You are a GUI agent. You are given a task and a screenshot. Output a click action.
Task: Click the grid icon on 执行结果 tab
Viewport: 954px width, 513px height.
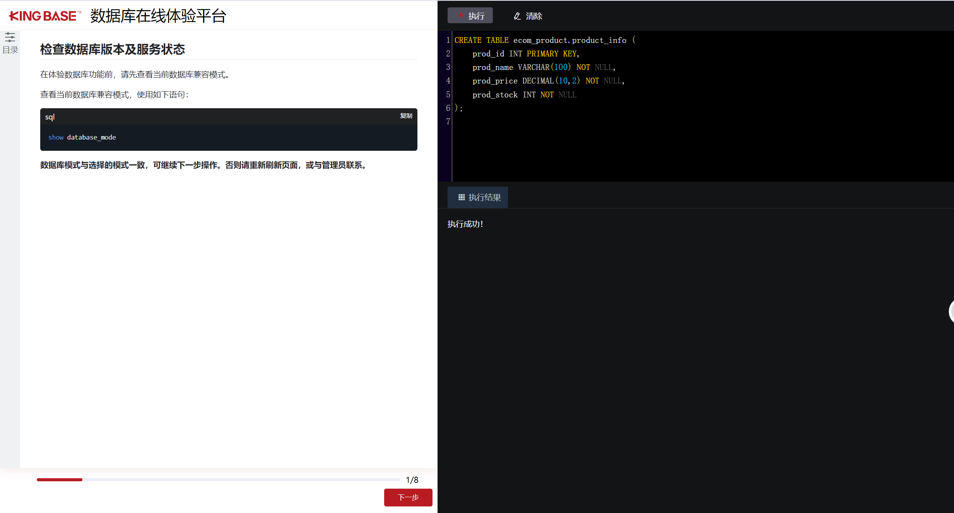(x=461, y=198)
